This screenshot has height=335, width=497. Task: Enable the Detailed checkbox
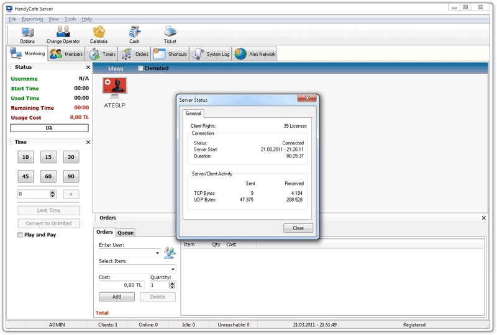click(140, 68)
